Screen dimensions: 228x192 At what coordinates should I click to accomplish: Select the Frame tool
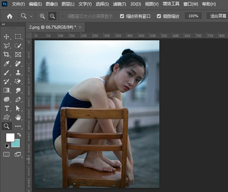tap(18, 54)
